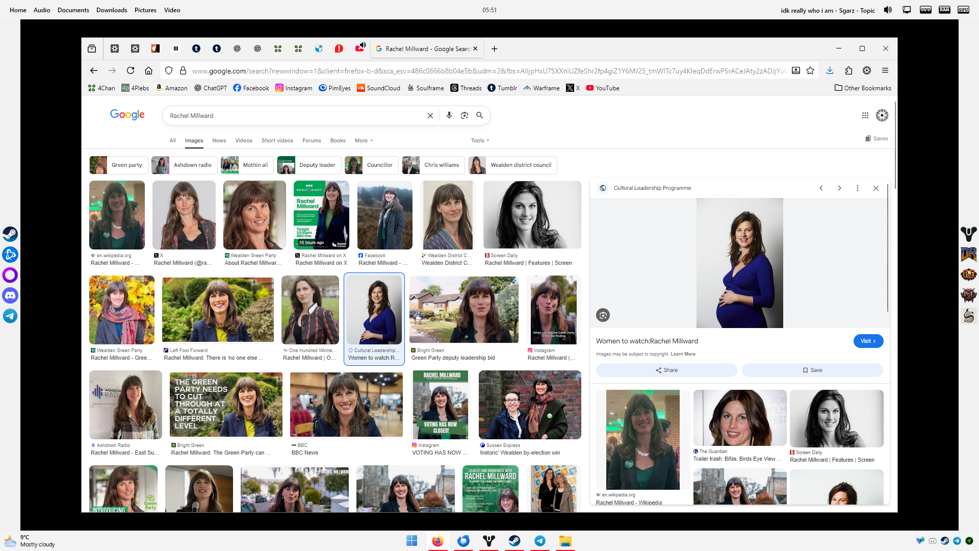Click the Google apps grid icon
This screenshot has width=979, height=551.
(x=865, y=115)
